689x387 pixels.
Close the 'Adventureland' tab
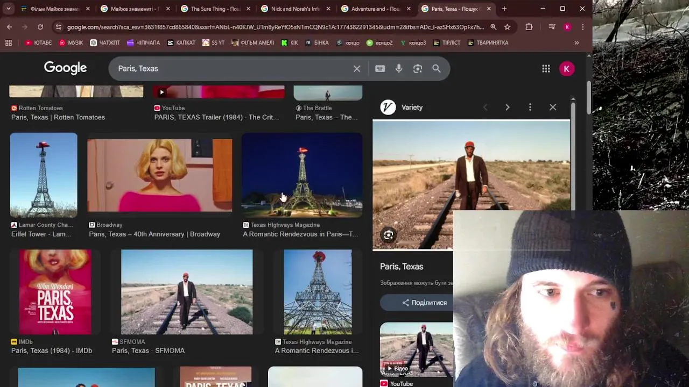[x=409, y=9]
